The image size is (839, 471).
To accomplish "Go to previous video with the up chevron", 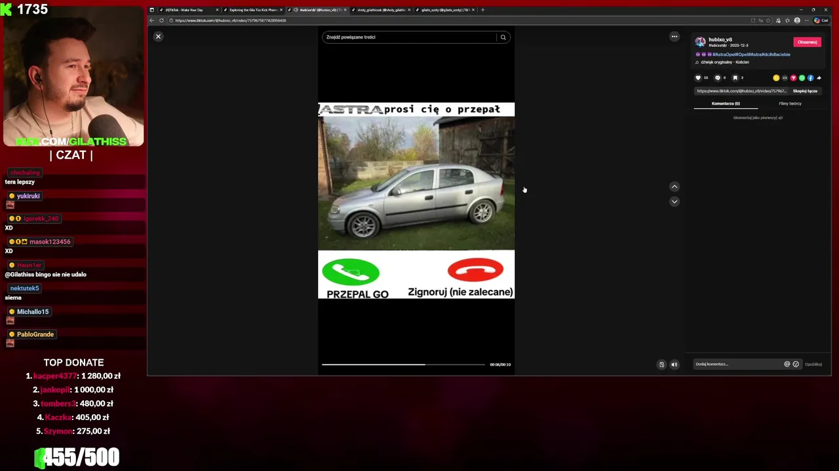I will [x=674, y=186].
